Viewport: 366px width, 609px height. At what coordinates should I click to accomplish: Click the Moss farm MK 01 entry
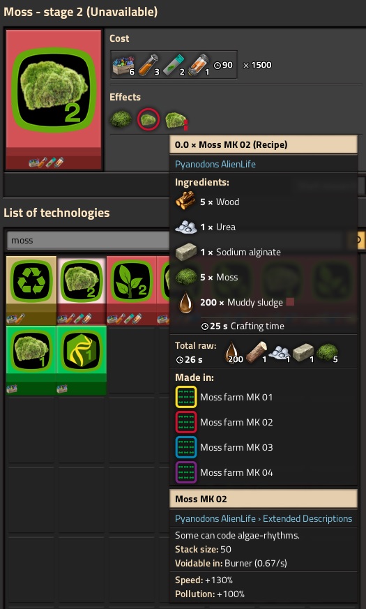[224, 397]
